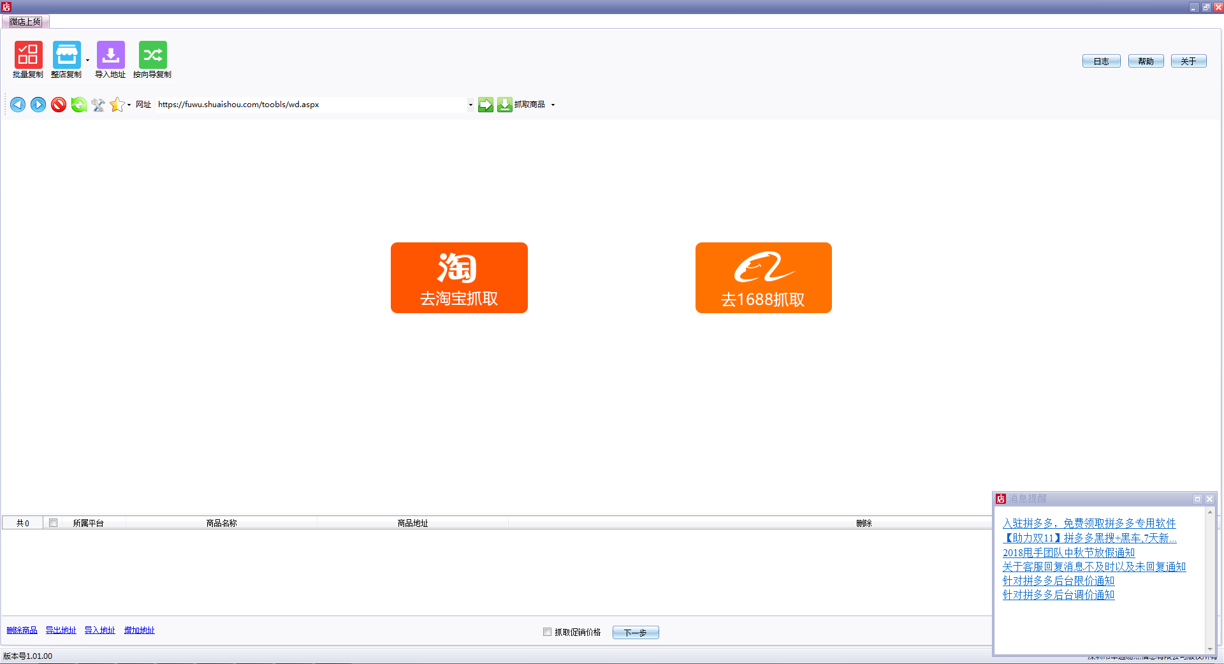Open the tools wrench icon in browser toolbar
This screenshot has height=664, width=1224.
tap(98, 105)
